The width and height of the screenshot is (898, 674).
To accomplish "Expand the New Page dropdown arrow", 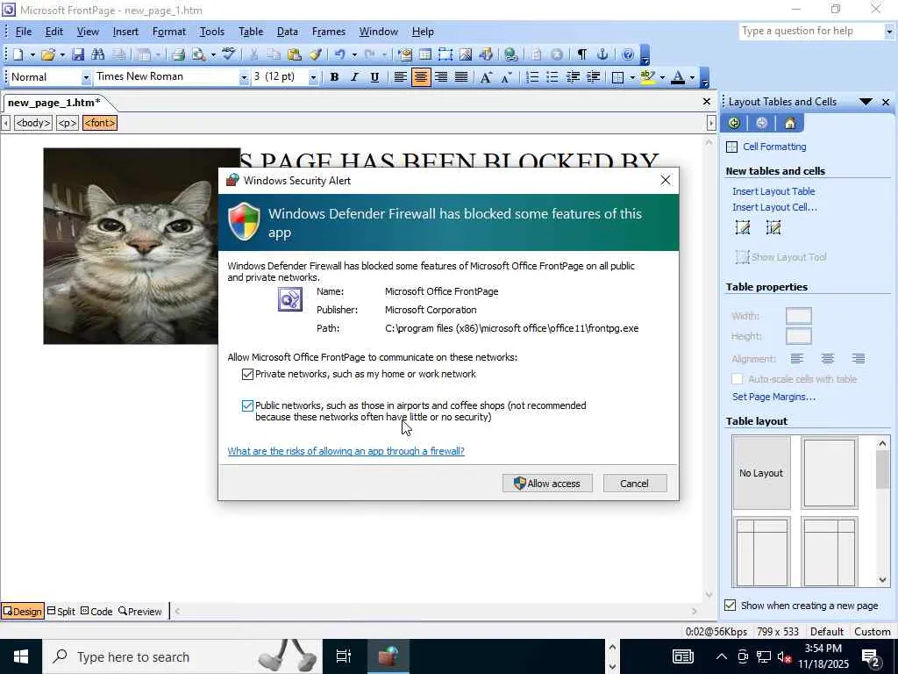I will click(x=32, y=55).
